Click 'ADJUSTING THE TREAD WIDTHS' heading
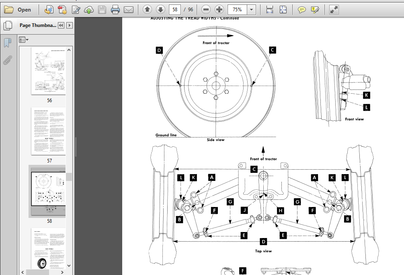Viewport: 404px width, 275px height. [183, 18]
